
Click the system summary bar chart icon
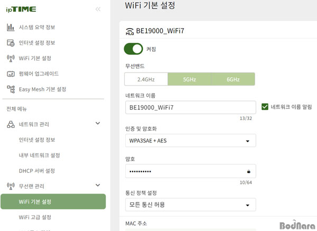11,27
